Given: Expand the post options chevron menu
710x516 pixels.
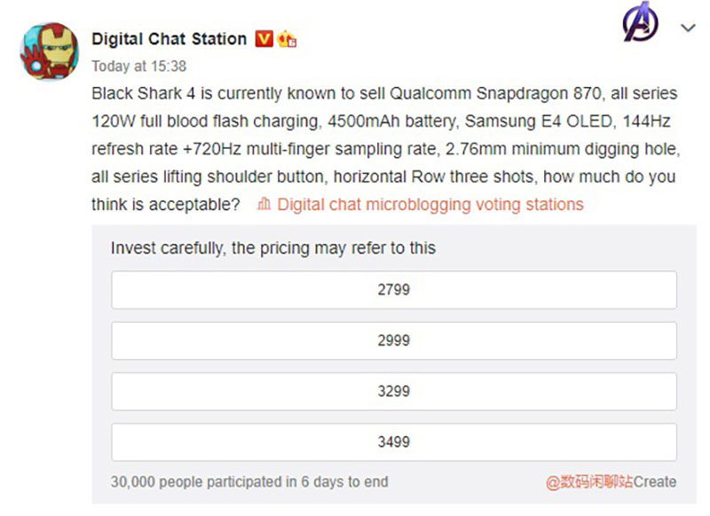Looking at the screenshot, I should click(688, 28).
